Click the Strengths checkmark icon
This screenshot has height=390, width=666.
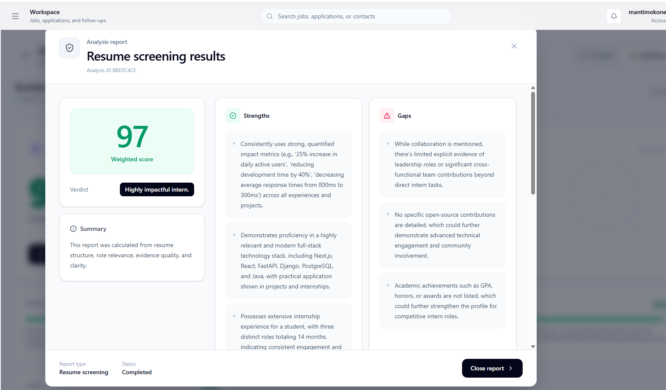pyautogui.click(x=233, y=116)
